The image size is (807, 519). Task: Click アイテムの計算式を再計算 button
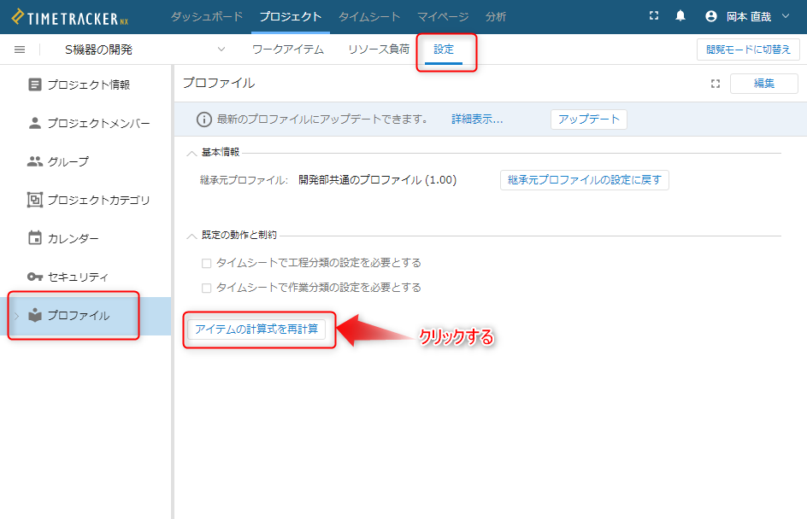point(256,329)
